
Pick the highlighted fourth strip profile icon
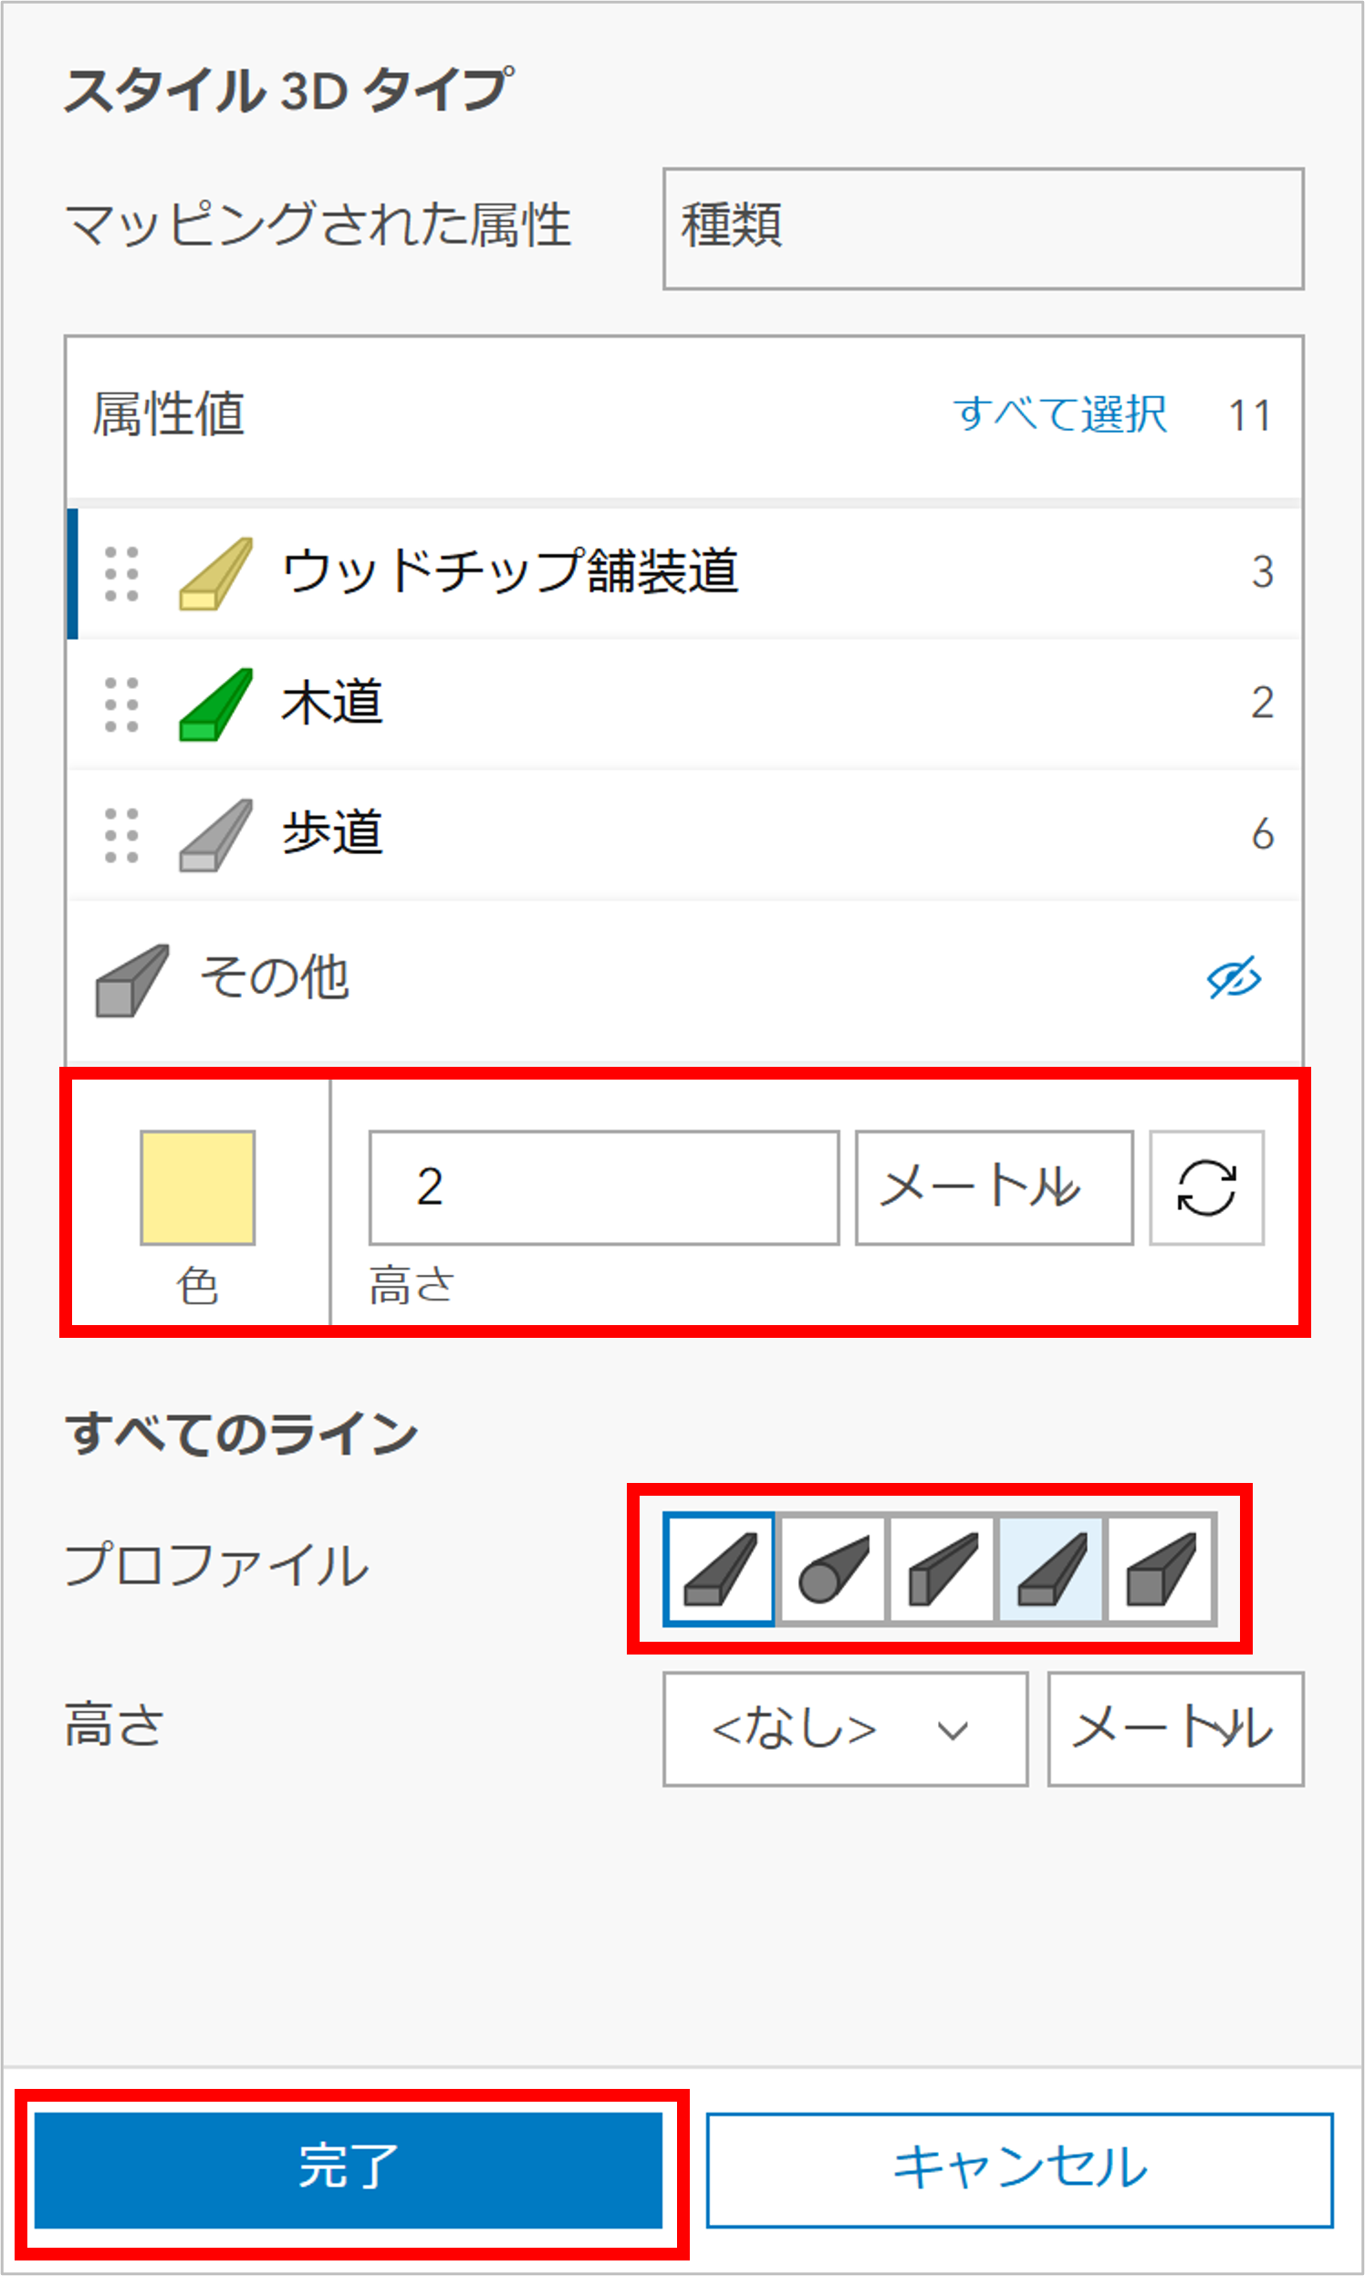click(x=1051, y=1569)
